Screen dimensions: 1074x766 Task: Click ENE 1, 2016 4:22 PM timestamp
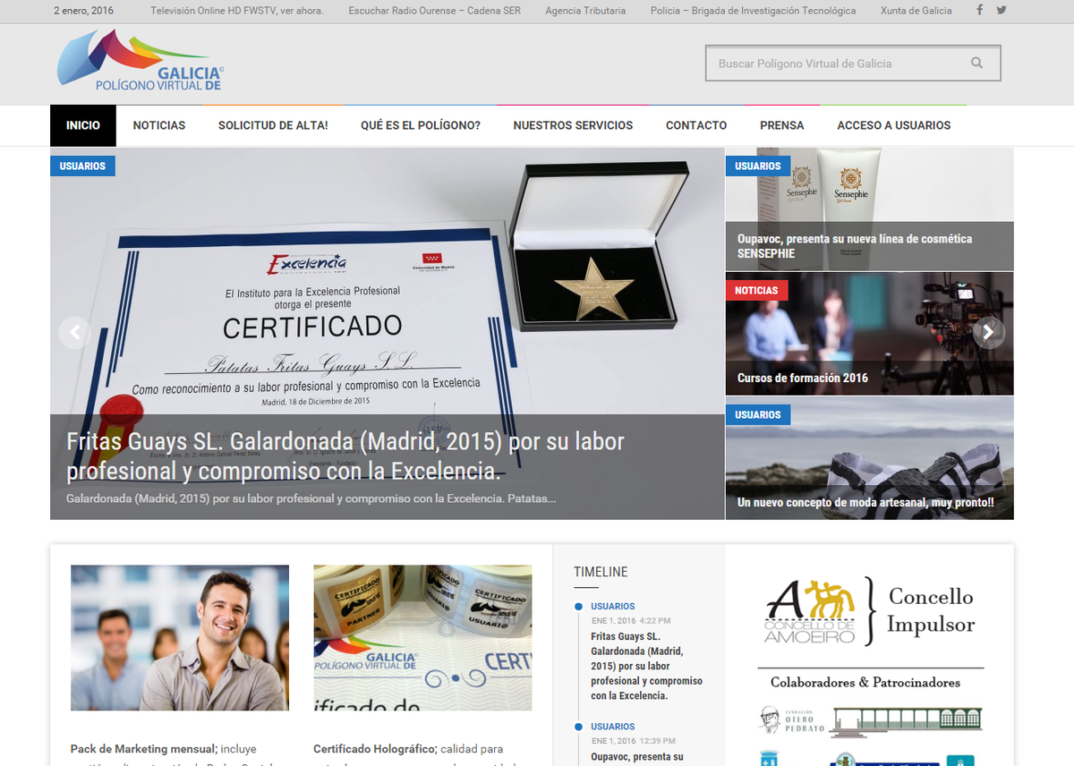[x=631, y=621]
